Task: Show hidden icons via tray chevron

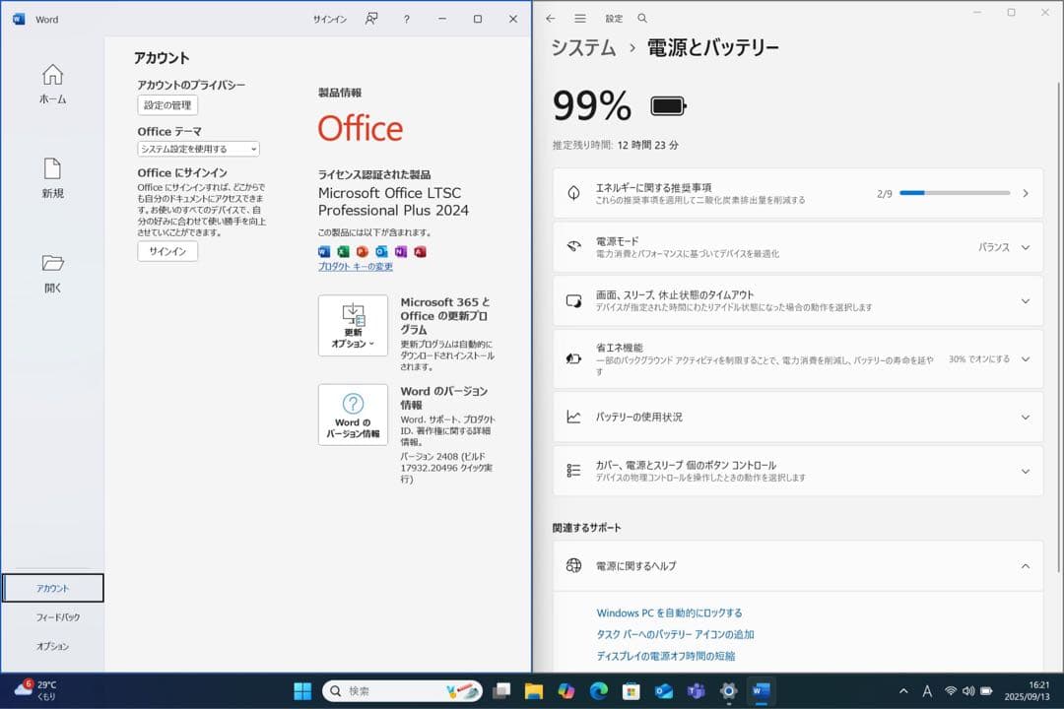Action: click(x=903, y=691)
